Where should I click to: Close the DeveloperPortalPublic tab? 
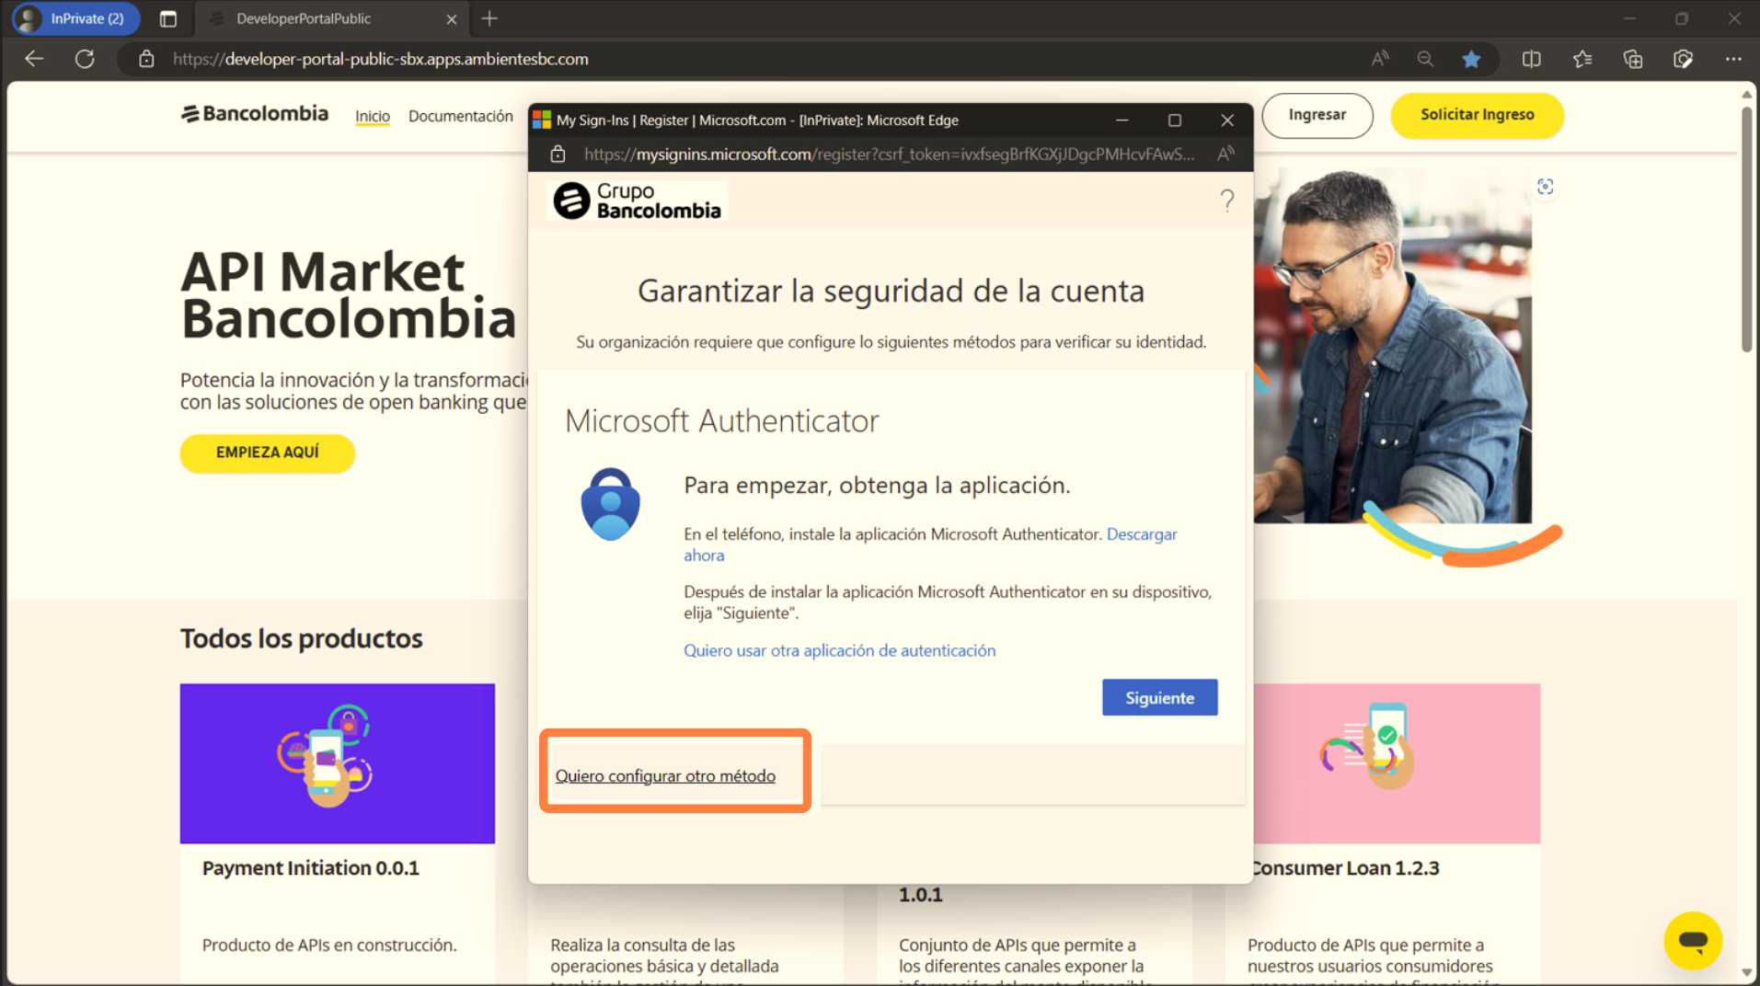[451, 18]
